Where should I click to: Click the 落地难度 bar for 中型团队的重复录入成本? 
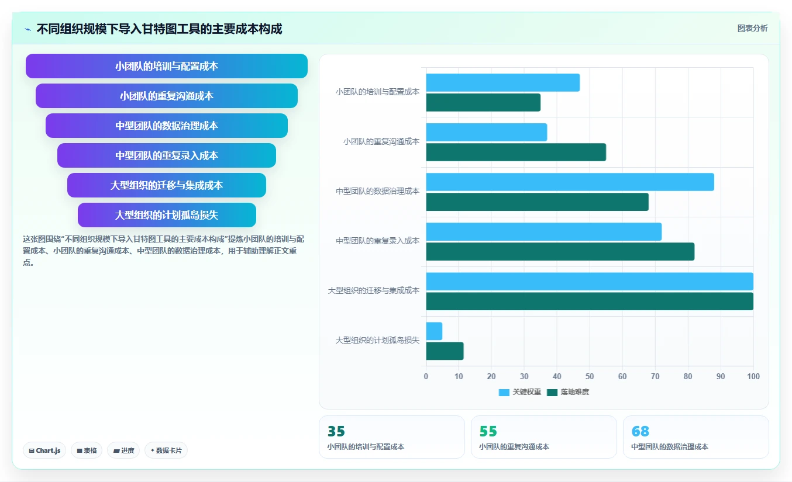click(560, 251)
